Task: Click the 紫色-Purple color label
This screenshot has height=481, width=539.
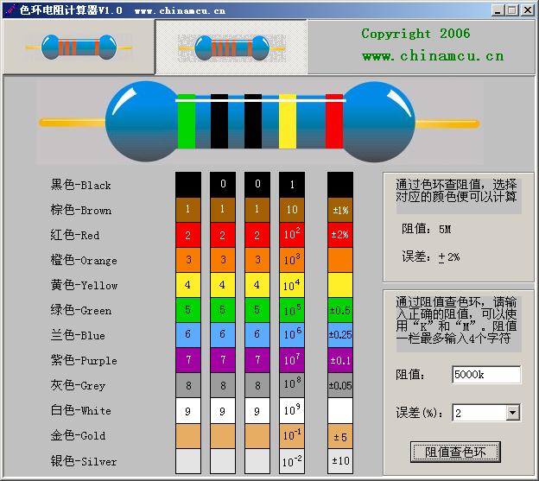Action: [x=84, y=360]
